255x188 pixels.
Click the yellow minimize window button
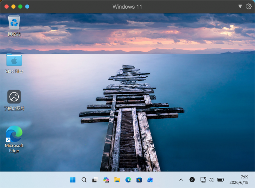point(13,7)
